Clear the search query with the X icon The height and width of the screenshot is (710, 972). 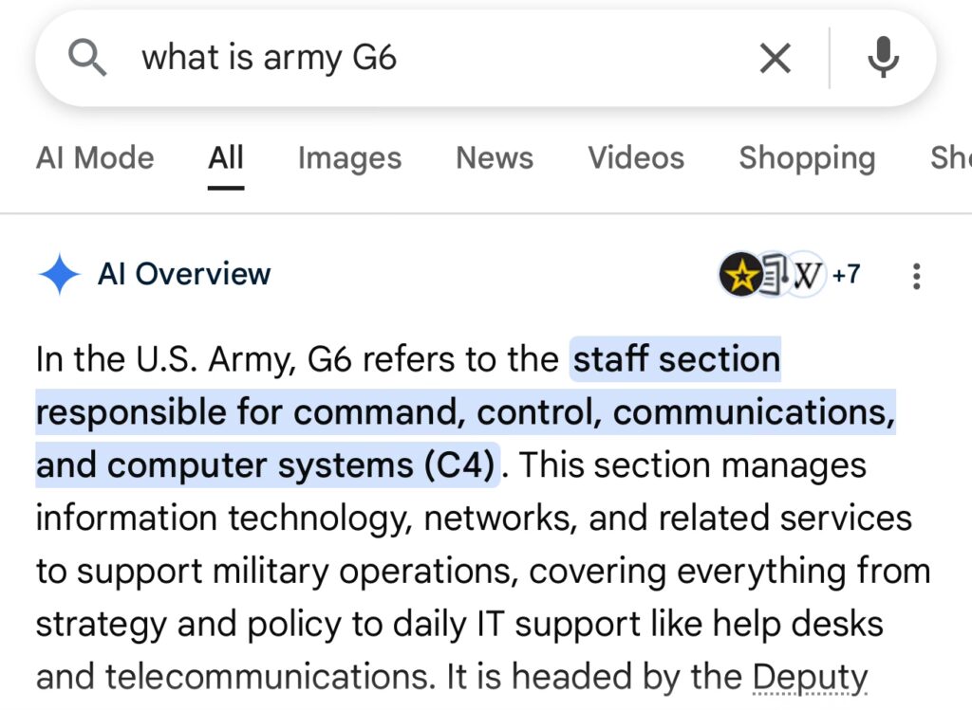click(776, 59)
